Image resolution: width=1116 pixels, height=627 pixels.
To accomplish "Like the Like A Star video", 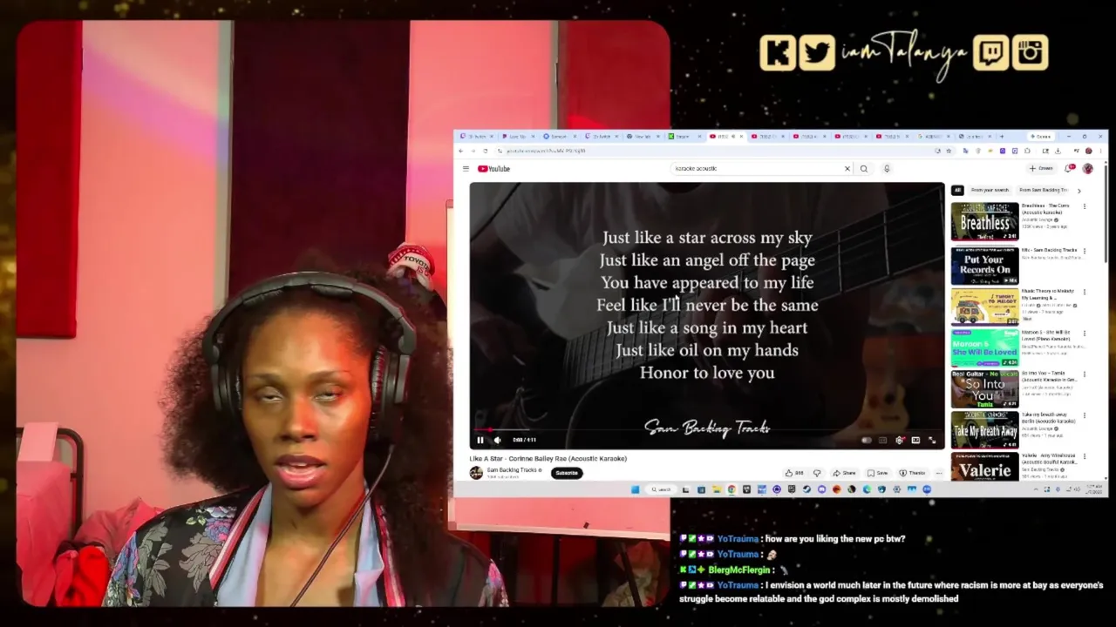I will coord(793,473).
